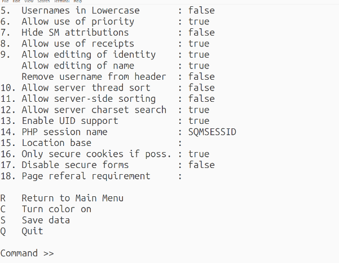Viewport: 339px width, 263px height.
Task: Click the 'Enable UID support' true value
Action: pyautogui.click(x=199, y=121)
